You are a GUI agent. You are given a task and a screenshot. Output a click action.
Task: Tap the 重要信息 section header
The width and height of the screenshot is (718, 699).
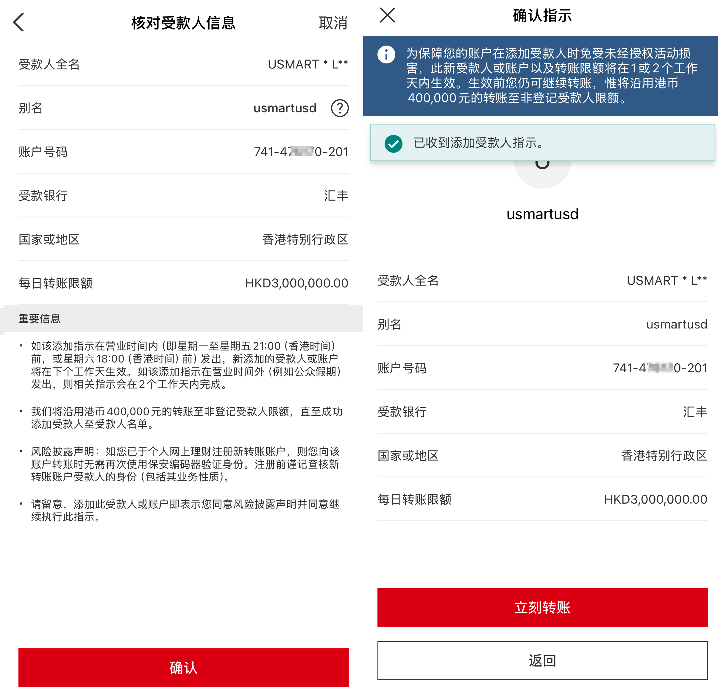40,319
